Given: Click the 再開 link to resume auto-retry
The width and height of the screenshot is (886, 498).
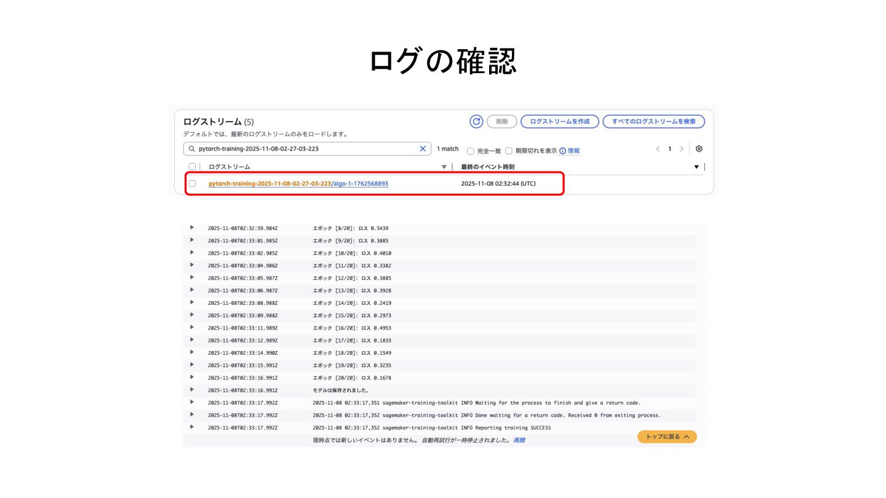Looking at the screenshot, I should (x=519, y=440).
